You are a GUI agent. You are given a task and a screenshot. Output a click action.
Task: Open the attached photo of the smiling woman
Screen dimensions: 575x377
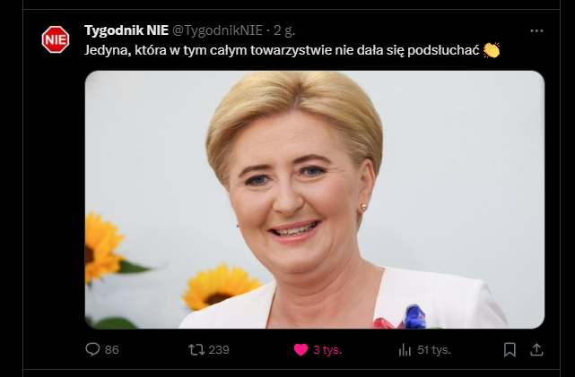315,200
